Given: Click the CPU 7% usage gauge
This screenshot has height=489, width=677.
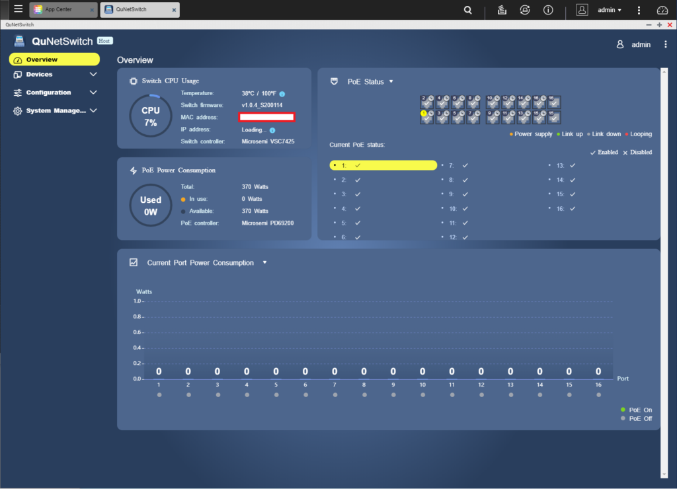Looking at the screenshot, I should [151, 116].
